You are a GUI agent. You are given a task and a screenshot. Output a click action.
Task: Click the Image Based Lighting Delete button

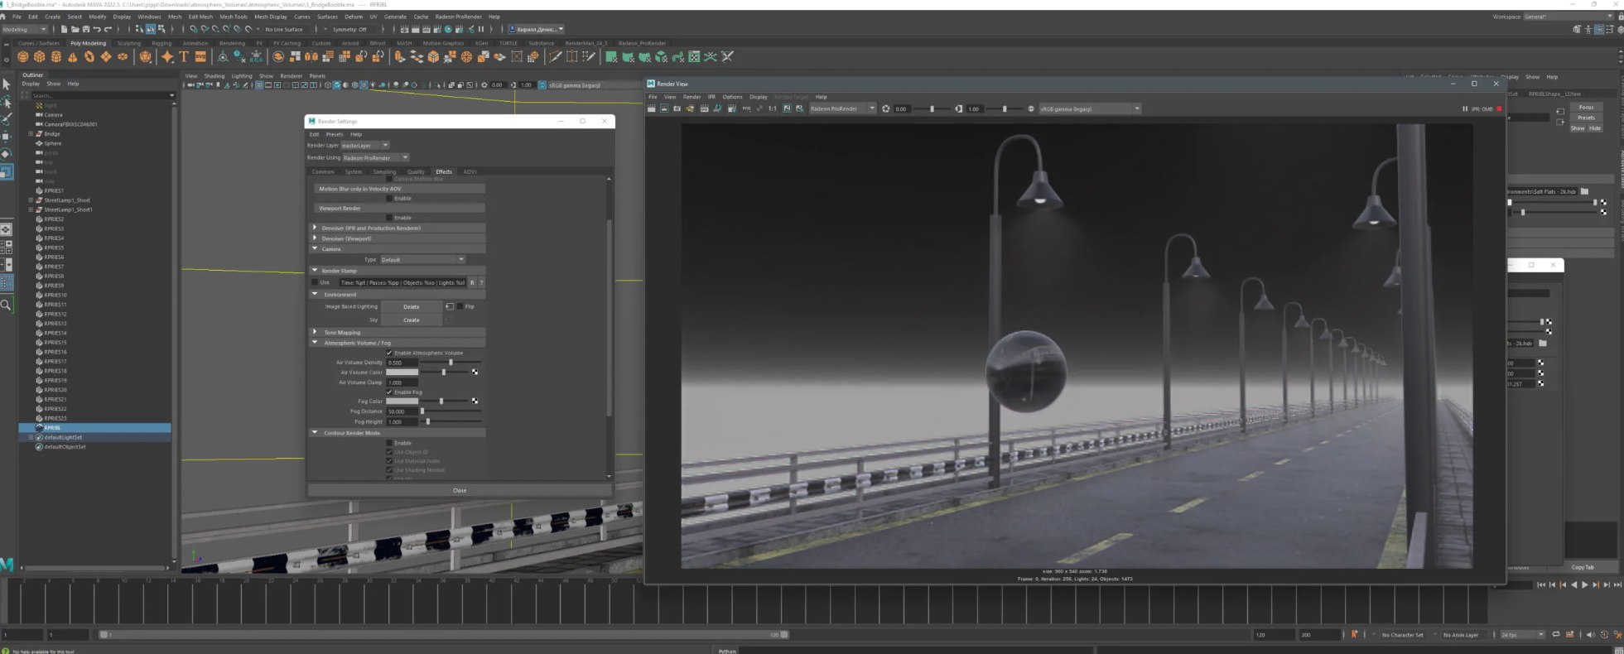(x=411, y=306)
